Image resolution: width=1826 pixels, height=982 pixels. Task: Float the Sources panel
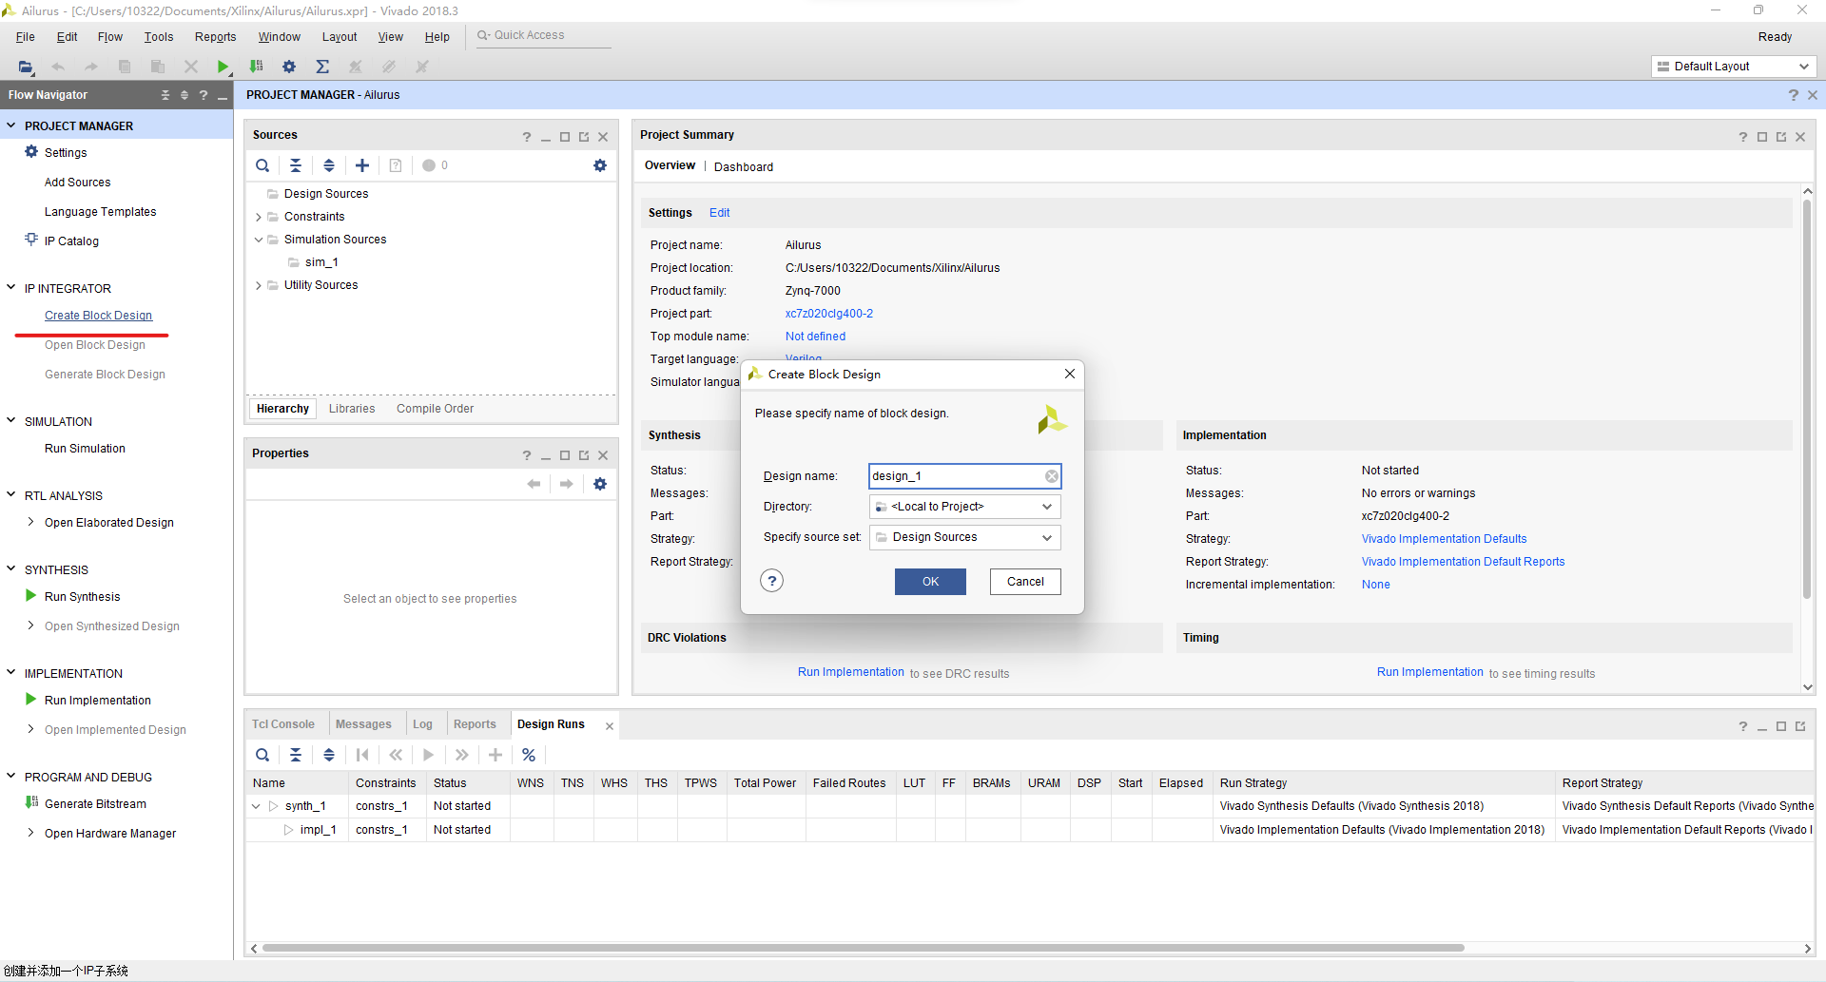[584, 137]
